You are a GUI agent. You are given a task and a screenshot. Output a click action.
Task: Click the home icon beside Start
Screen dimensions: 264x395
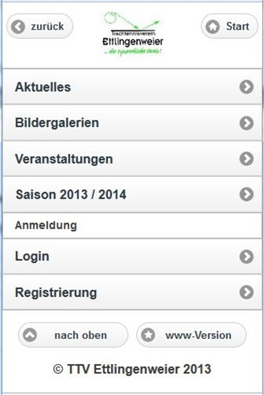click(213, 26)
